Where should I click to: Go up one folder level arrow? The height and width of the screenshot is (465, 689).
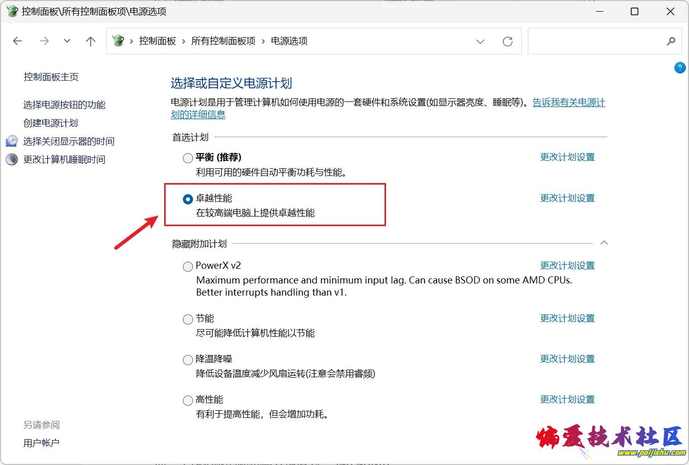91,41
